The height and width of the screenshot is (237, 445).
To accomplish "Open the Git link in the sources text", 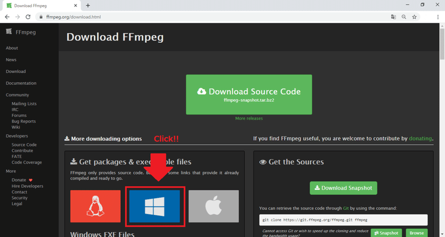I will pyautogui.click(x=345, y=208).
